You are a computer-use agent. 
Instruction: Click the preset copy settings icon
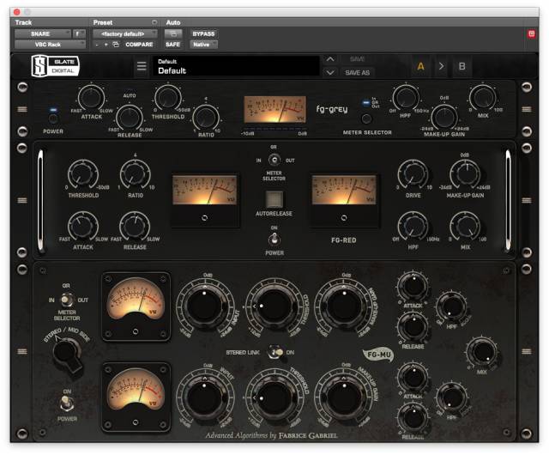116,45
